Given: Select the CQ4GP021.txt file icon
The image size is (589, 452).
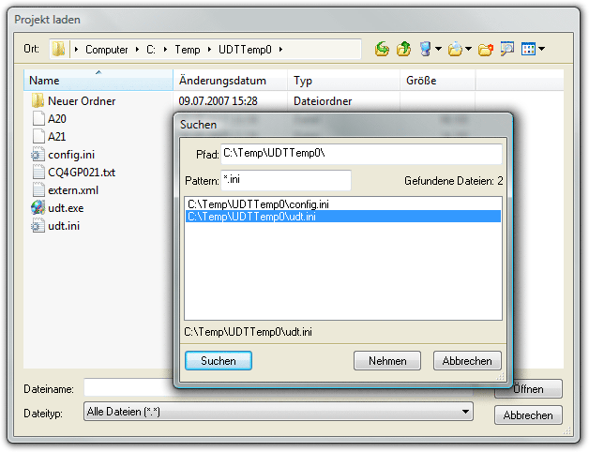Looking at the screenshot, I should point(38,173).
